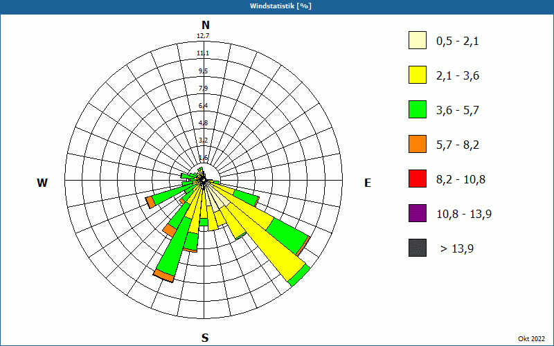This screenshot has height=346, width=554.
Task: Click the pale yellow 0,5 - 2,1 swatch
Action: tap(418, 40)
